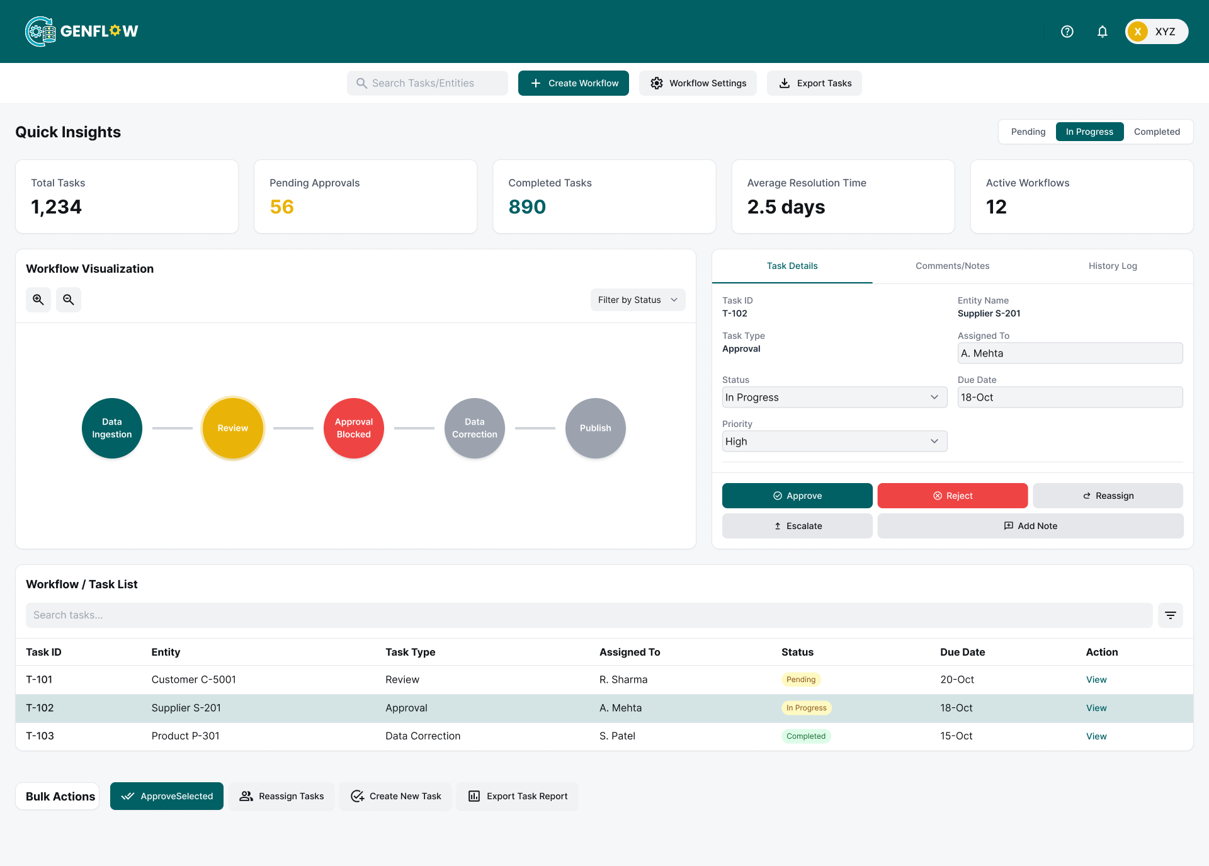Click the Total Tasks card
Screen dimensions: 1209x866
(127, 197)
